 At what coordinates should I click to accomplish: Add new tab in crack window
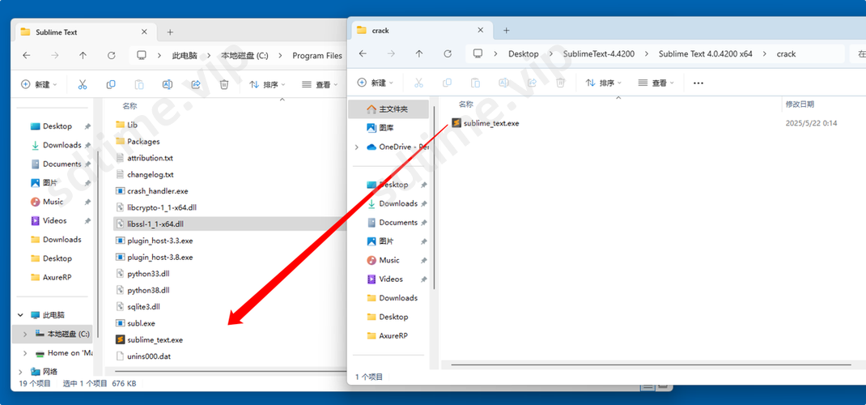pyautogui.click(x=507, y=31)
